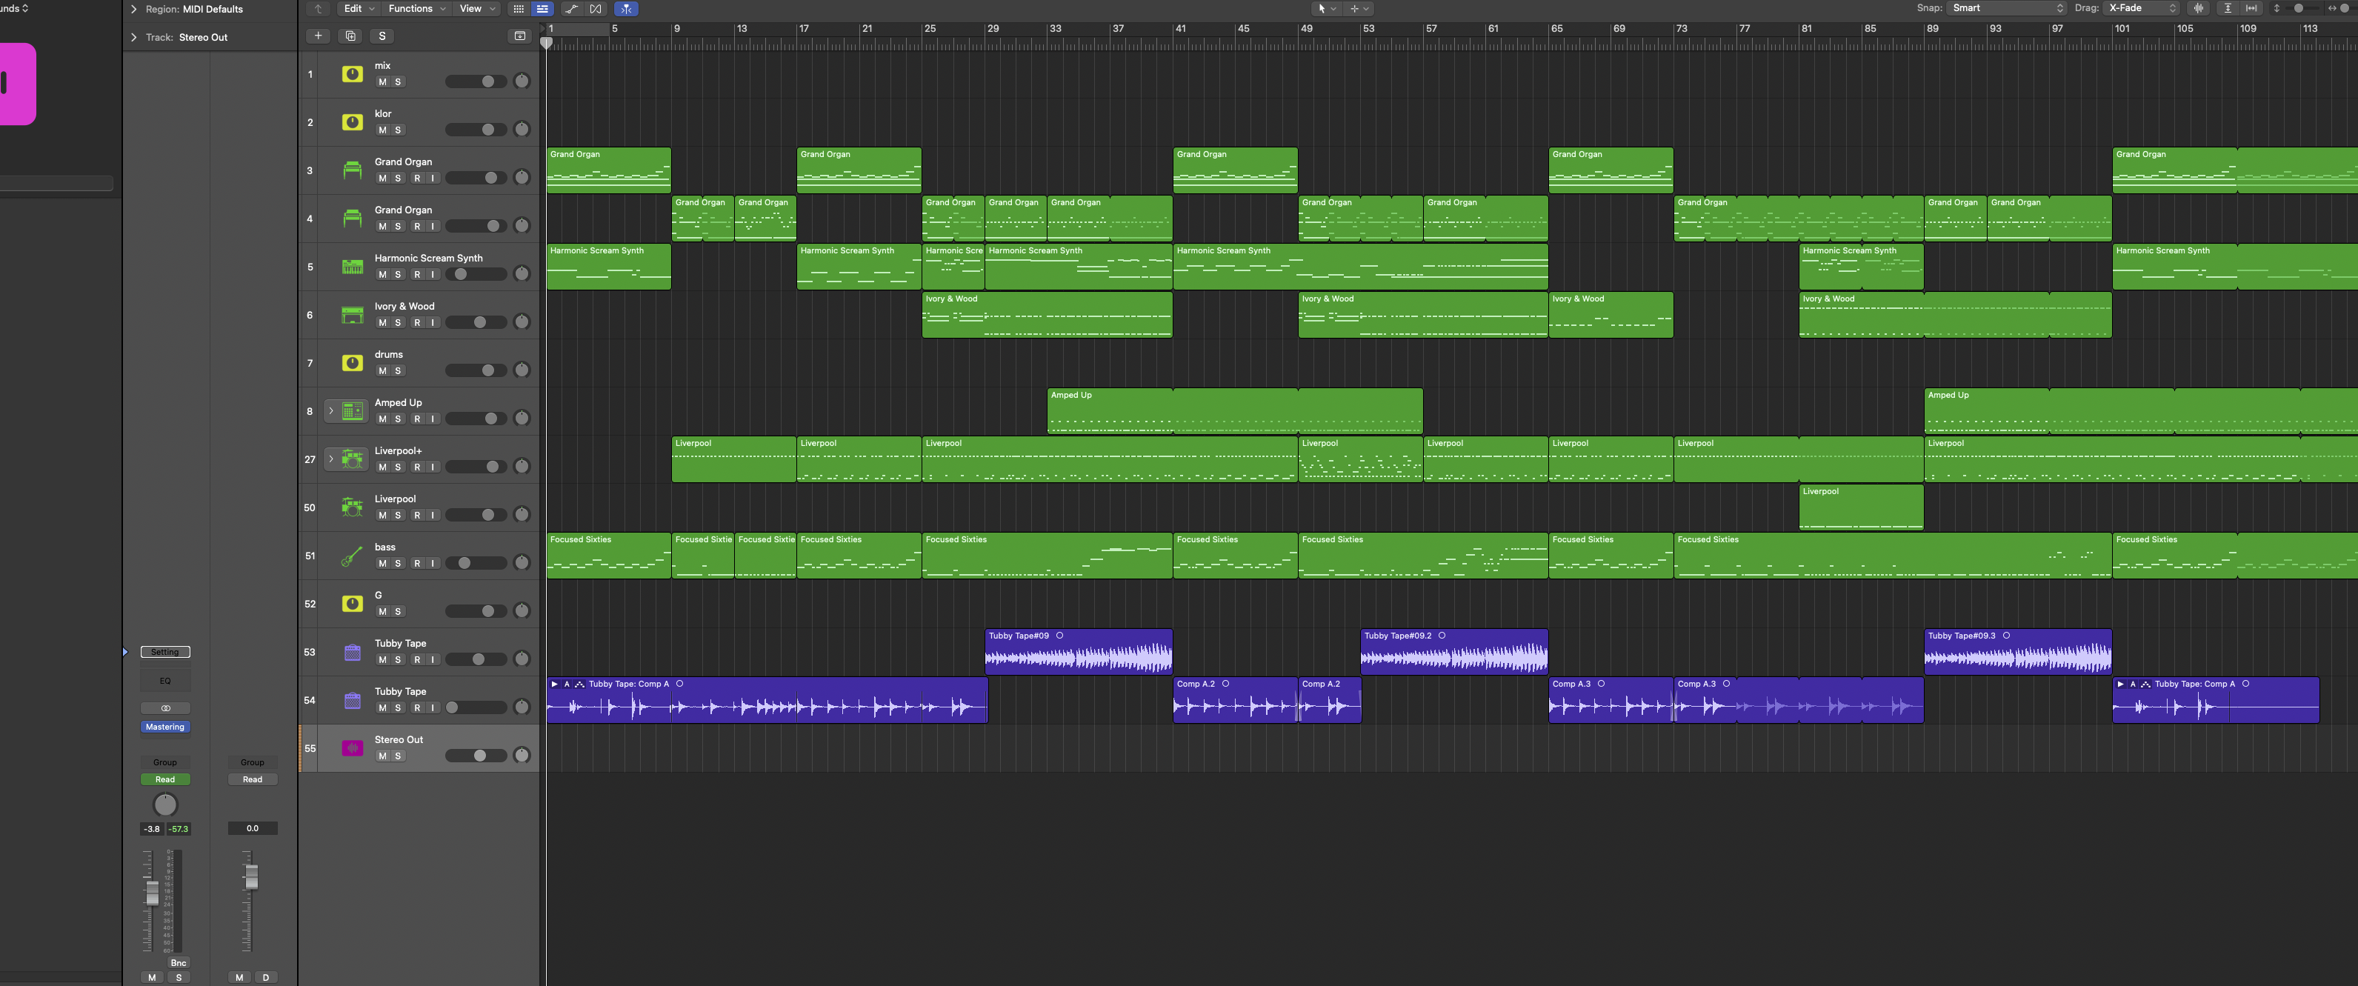Click the waveform zoom icon
This screenshot has width=2358, height=986.
click(2199, 8)
